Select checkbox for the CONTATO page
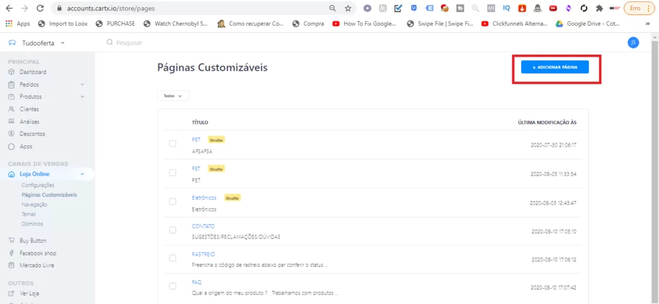This screenshot has height=304, width=659. 172,230
